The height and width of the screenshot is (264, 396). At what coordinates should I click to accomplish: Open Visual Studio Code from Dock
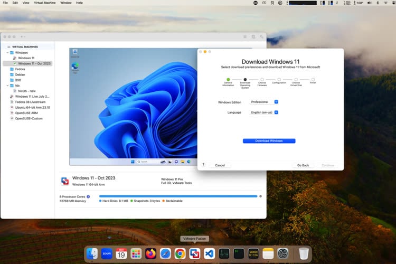click(x=210, y=253)
